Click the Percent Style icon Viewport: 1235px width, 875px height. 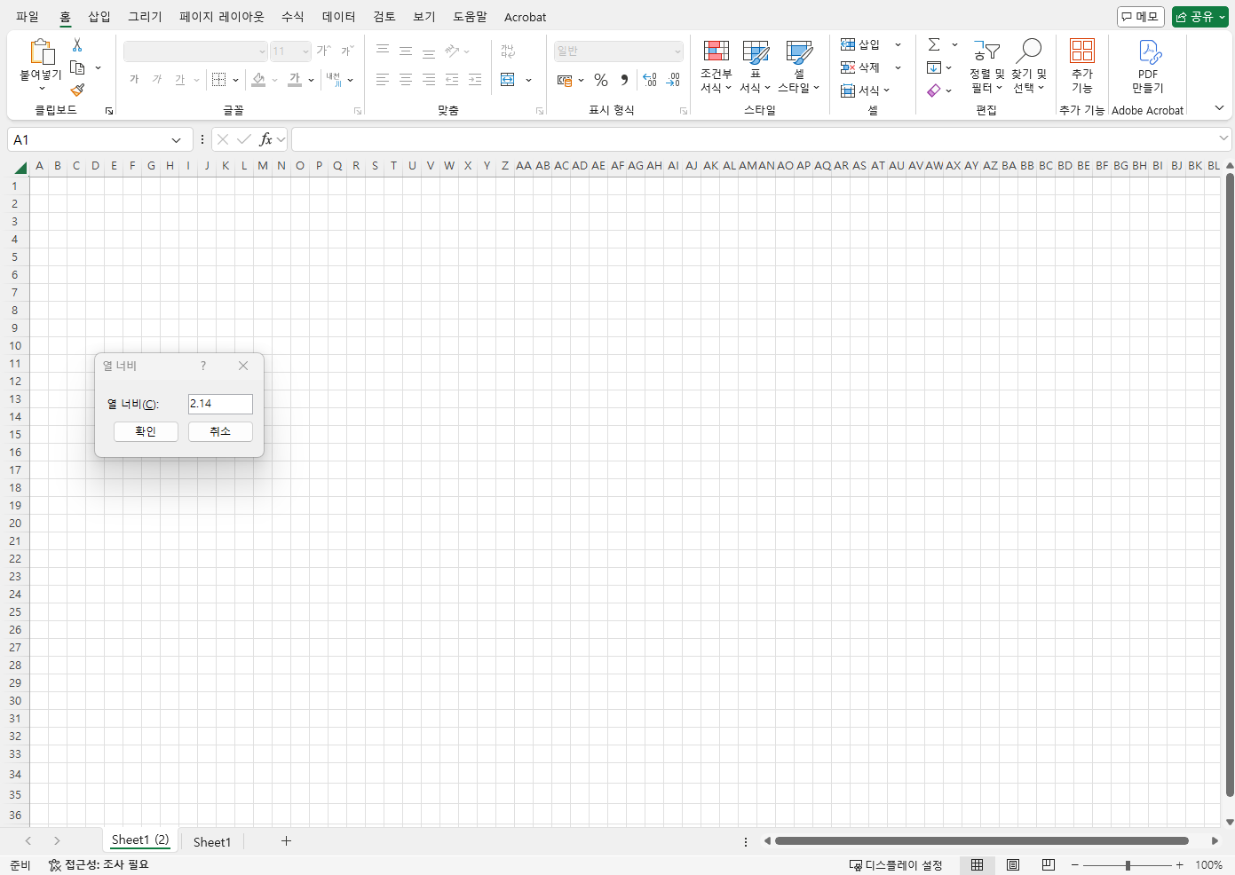(x=601, y=80)
